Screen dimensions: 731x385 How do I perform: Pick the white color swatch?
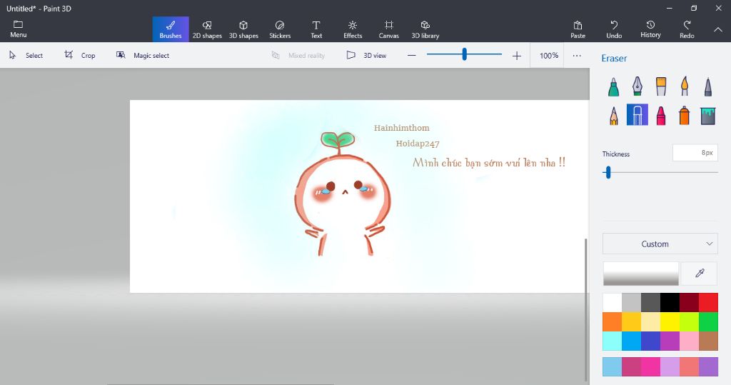(x=612, y=302)
